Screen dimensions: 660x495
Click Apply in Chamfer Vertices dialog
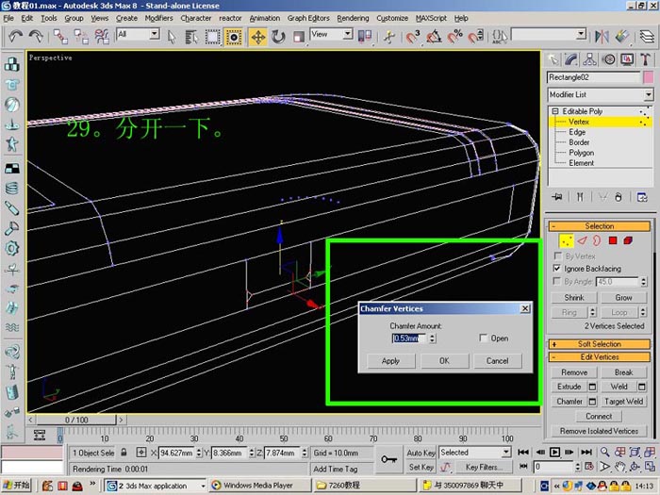coord(390,361)
